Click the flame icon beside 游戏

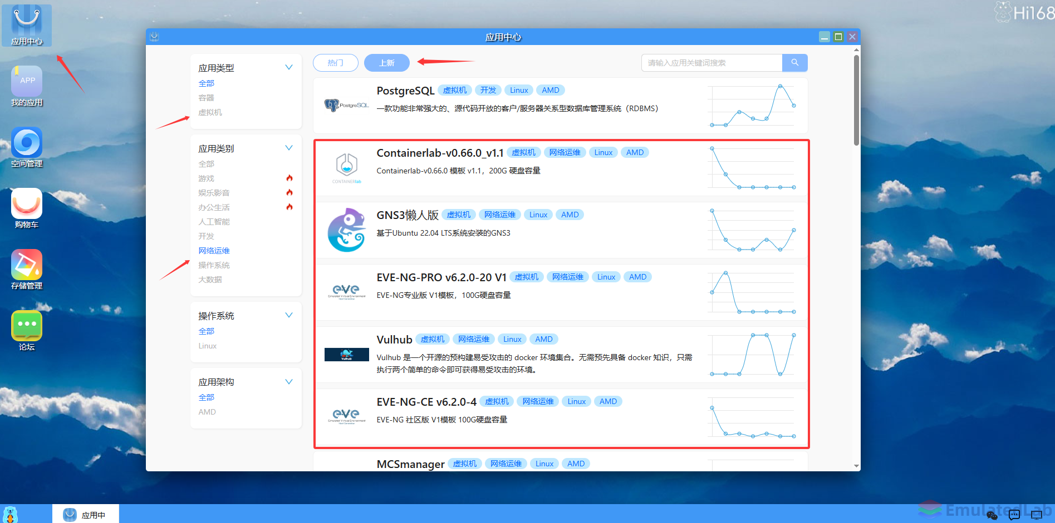click(289, 178)
